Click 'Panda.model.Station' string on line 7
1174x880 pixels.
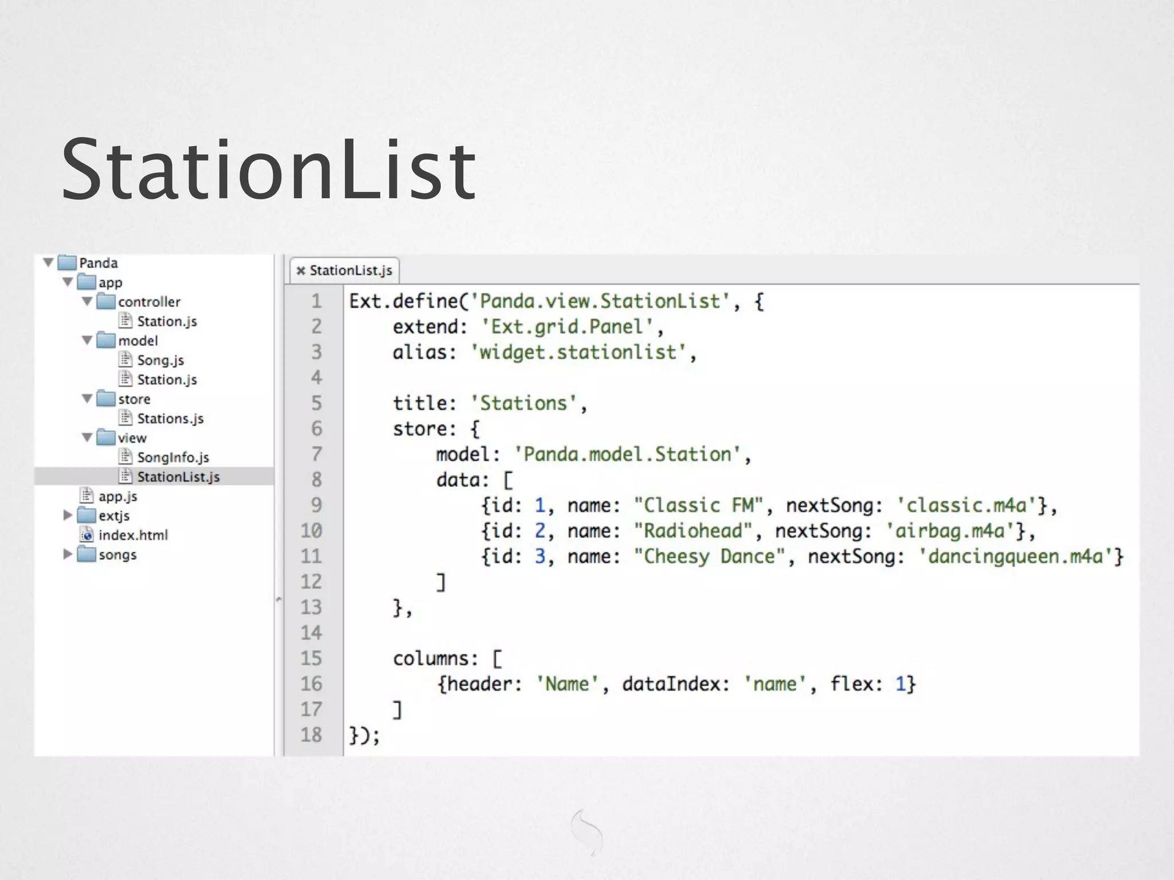tap(628, 454)
